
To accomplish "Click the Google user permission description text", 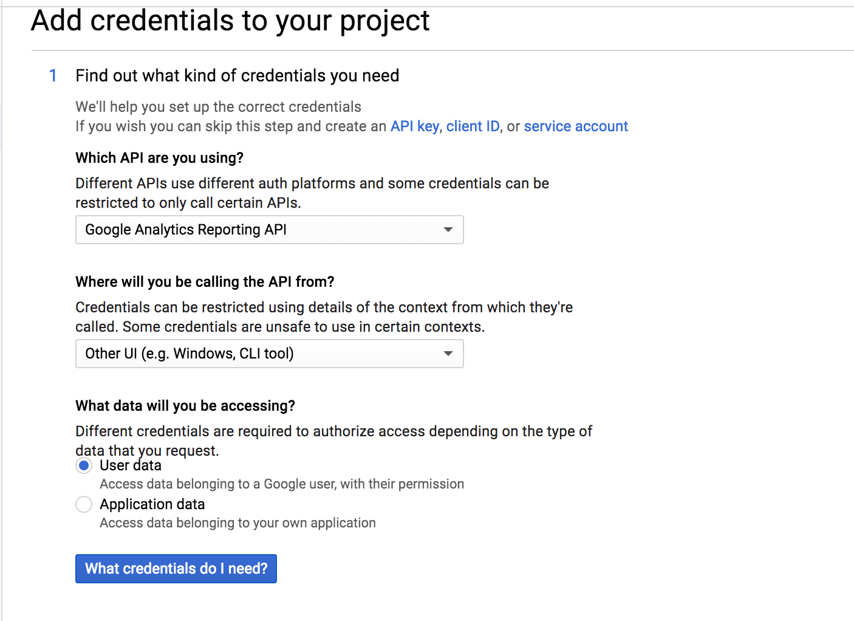I will pos(282,484).
